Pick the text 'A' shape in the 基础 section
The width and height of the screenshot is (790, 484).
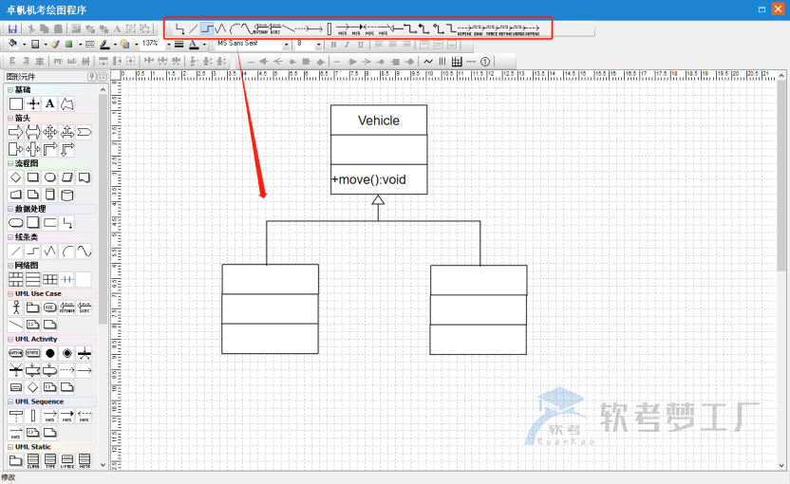pos(50,103)
